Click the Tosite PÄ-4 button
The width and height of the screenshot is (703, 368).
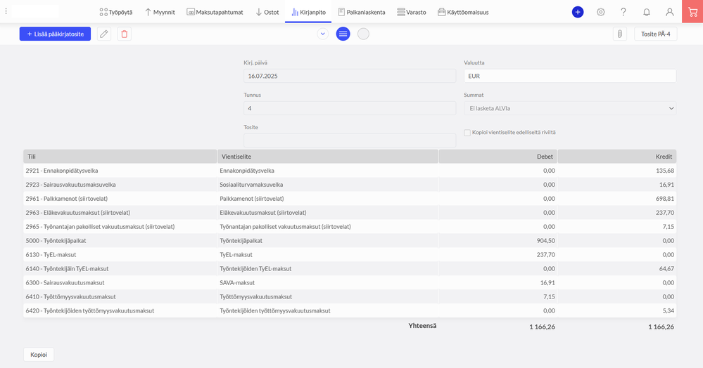tap(655, 34)
